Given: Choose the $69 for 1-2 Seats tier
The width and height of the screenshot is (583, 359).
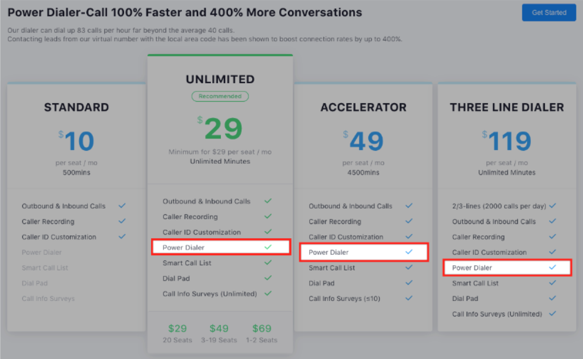Looking at the screenshot, I should (x=262, y=333).
